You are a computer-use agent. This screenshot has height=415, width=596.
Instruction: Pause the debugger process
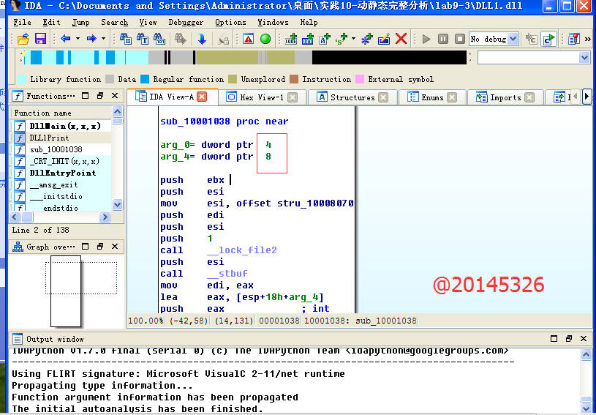pos(443,39)
